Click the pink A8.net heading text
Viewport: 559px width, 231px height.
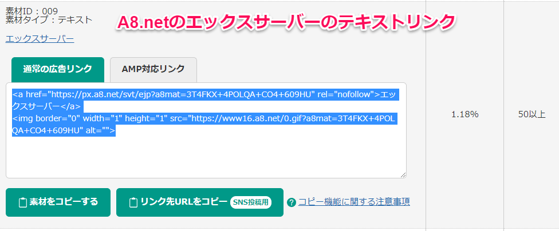(285, 21)
